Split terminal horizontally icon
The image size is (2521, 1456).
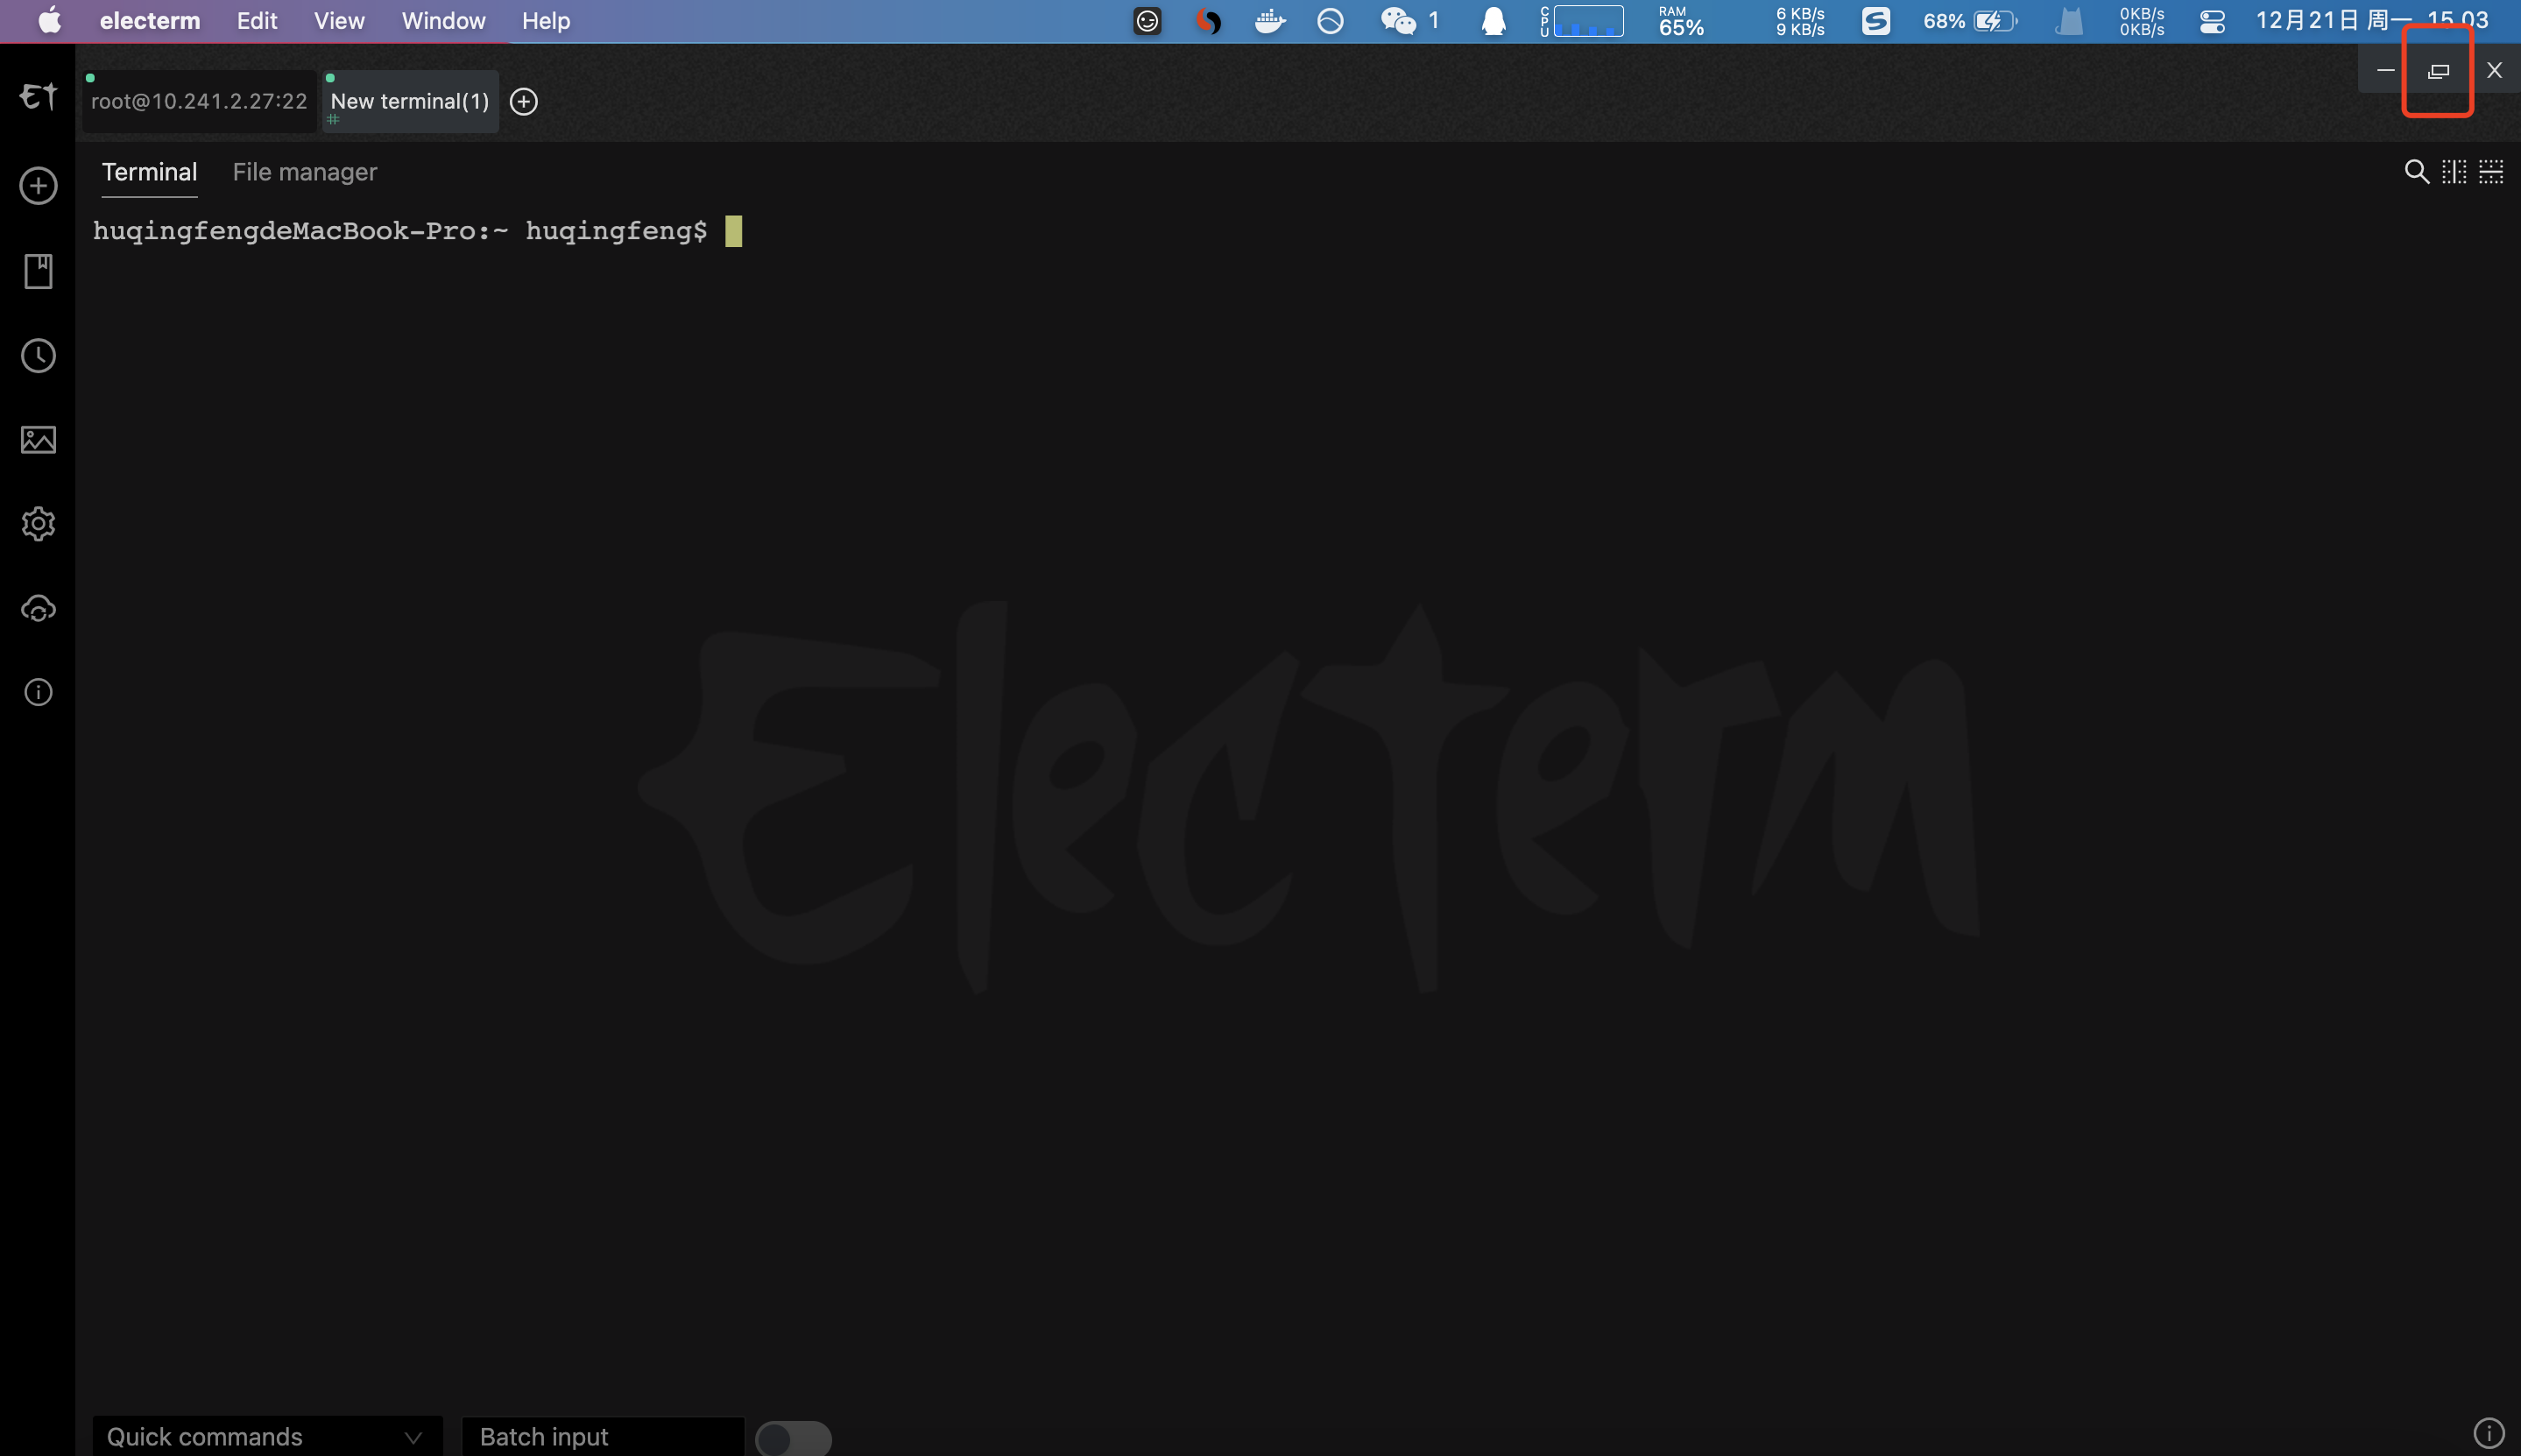(x=2490, y=172)
